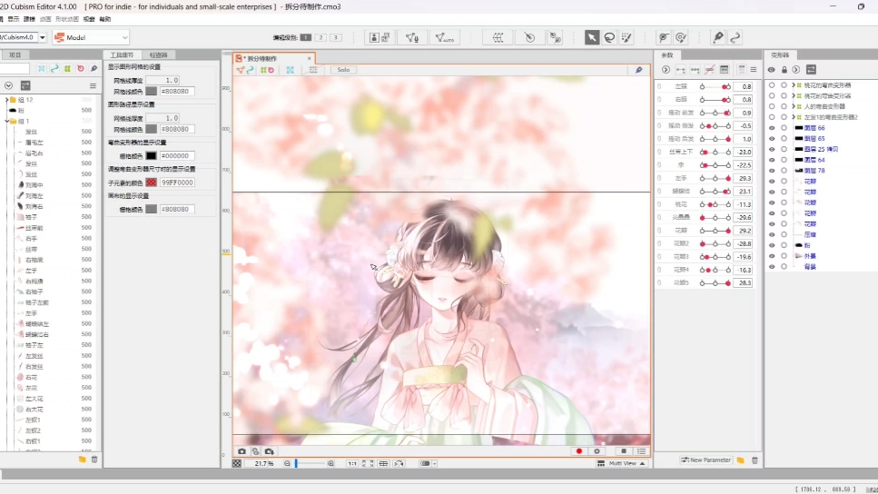Select the brush selection tool

(626, 37)
